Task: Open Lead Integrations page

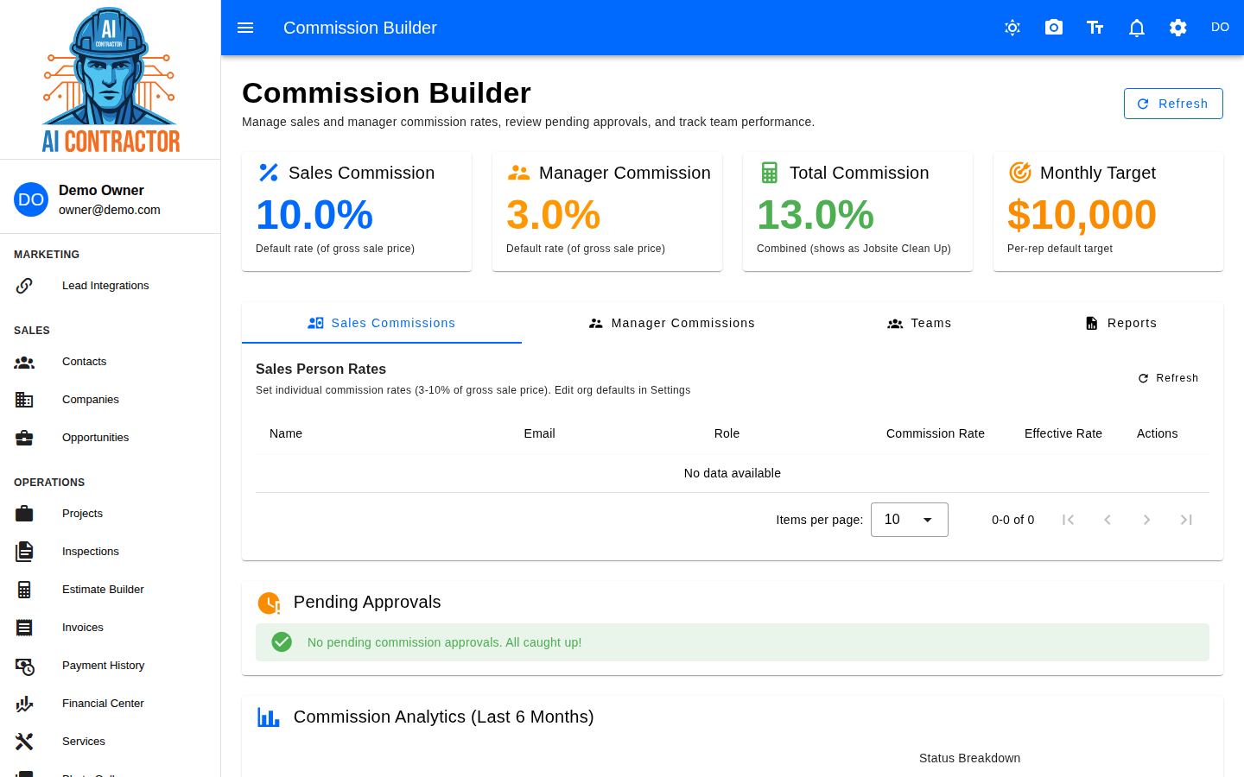Action: (105, 286)
